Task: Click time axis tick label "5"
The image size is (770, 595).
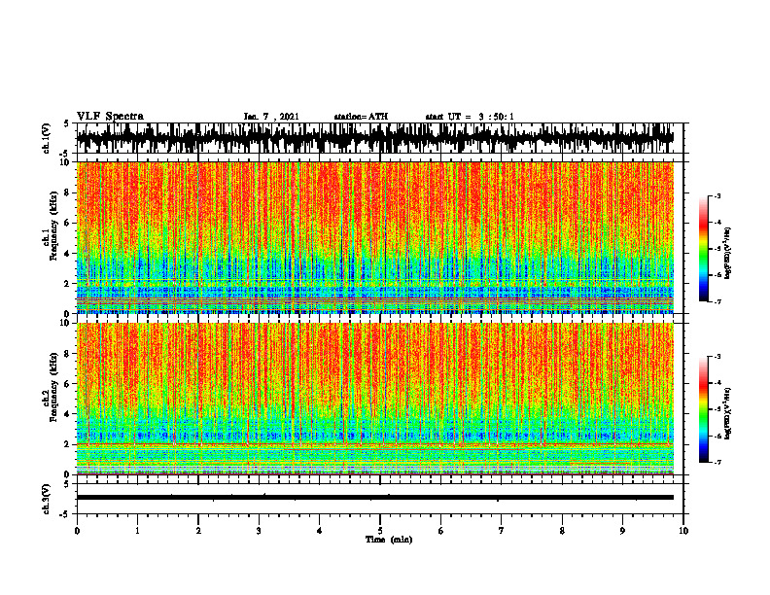Action: click(x=380, y=531)
